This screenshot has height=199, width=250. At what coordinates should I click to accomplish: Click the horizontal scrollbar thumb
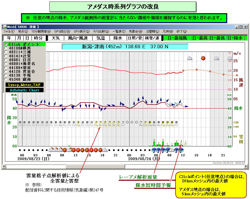pos(95,167)
